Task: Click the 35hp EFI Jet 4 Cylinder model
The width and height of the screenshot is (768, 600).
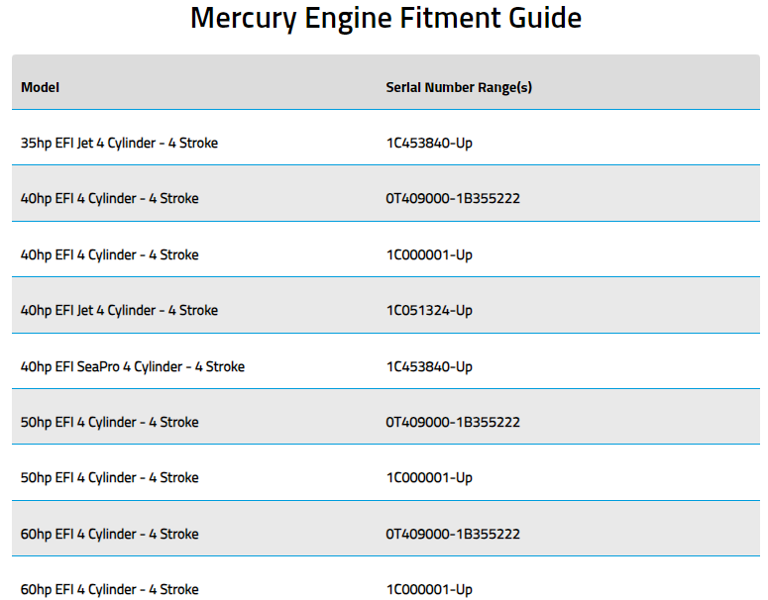Action: (120, 144)
